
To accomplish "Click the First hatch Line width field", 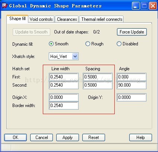I will pos(64,77).
